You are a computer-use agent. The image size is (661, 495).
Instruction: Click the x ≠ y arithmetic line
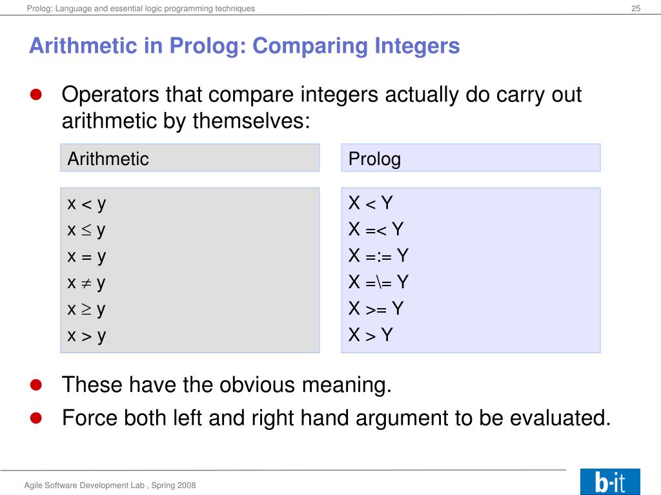pos(86,283)
